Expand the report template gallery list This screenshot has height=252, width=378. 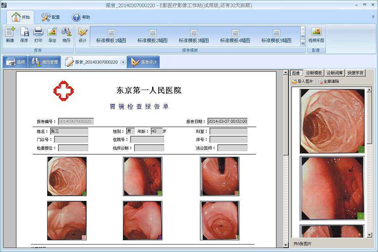302,43
